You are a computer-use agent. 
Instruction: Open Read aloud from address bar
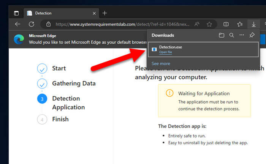click(x=197, y=24)
